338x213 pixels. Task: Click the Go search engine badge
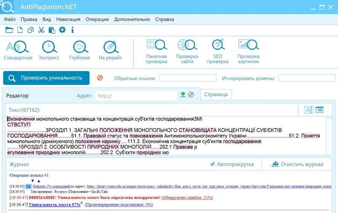[x=29, y=186]
